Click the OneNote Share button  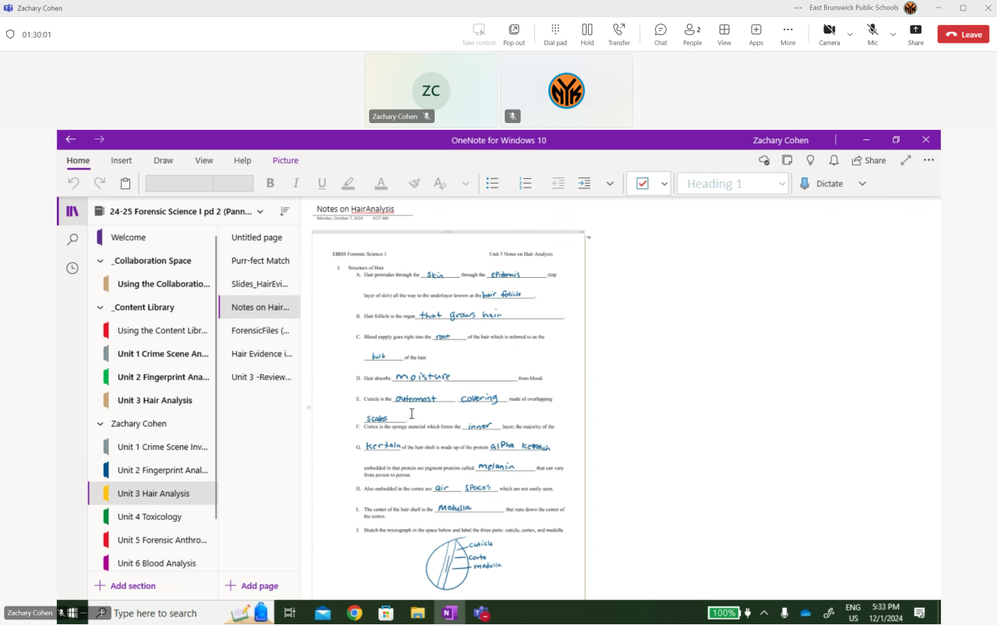(x=868, y=160)
